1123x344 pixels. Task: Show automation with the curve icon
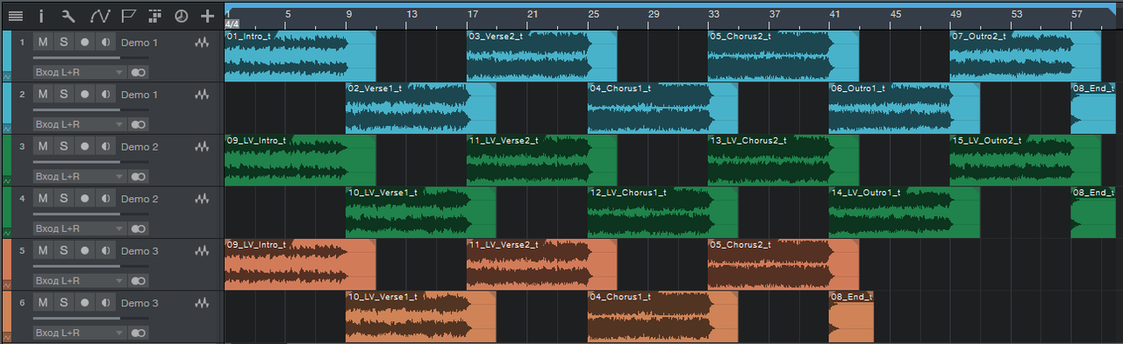pos(99,15)
